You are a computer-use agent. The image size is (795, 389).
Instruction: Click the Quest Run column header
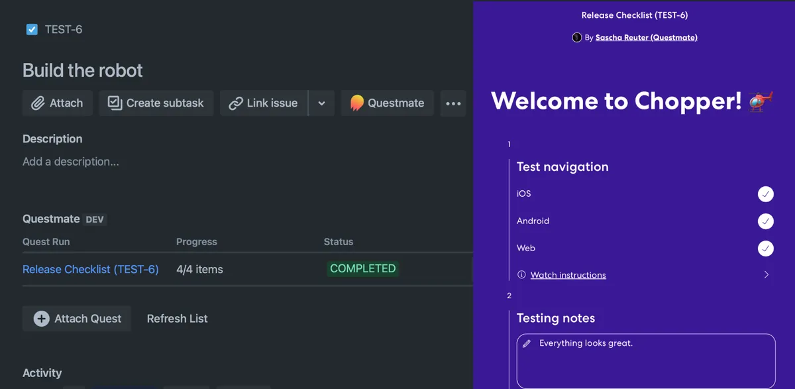46,242
